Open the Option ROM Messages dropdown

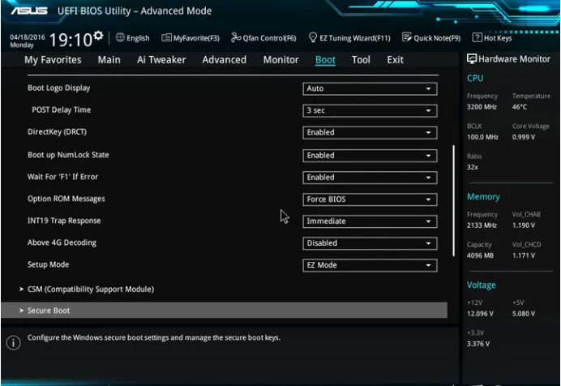point(370,199)
